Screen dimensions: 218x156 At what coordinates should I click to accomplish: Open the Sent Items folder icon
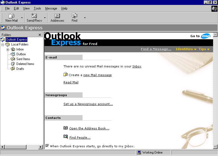[13, 59]
